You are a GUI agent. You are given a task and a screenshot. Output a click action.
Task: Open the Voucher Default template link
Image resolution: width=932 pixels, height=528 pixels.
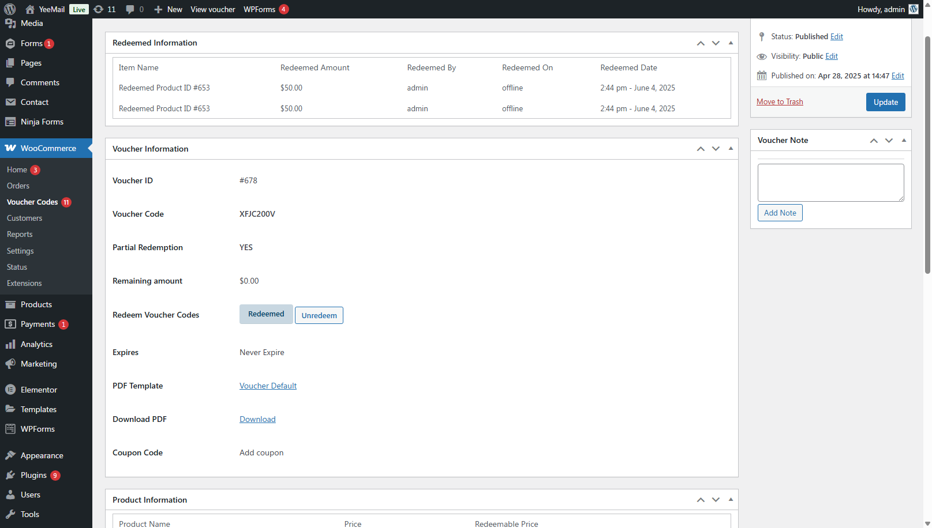point(268,386)
